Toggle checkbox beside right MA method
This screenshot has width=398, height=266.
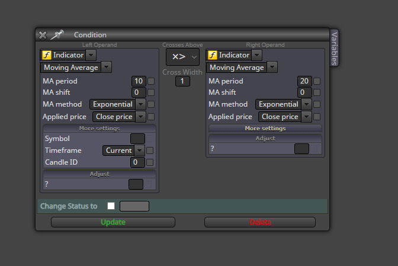[317, 104]
